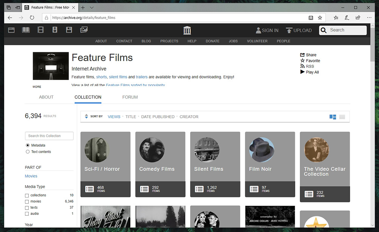379x232 pixels.
Task: Open the People menu item
Action: 283,41
